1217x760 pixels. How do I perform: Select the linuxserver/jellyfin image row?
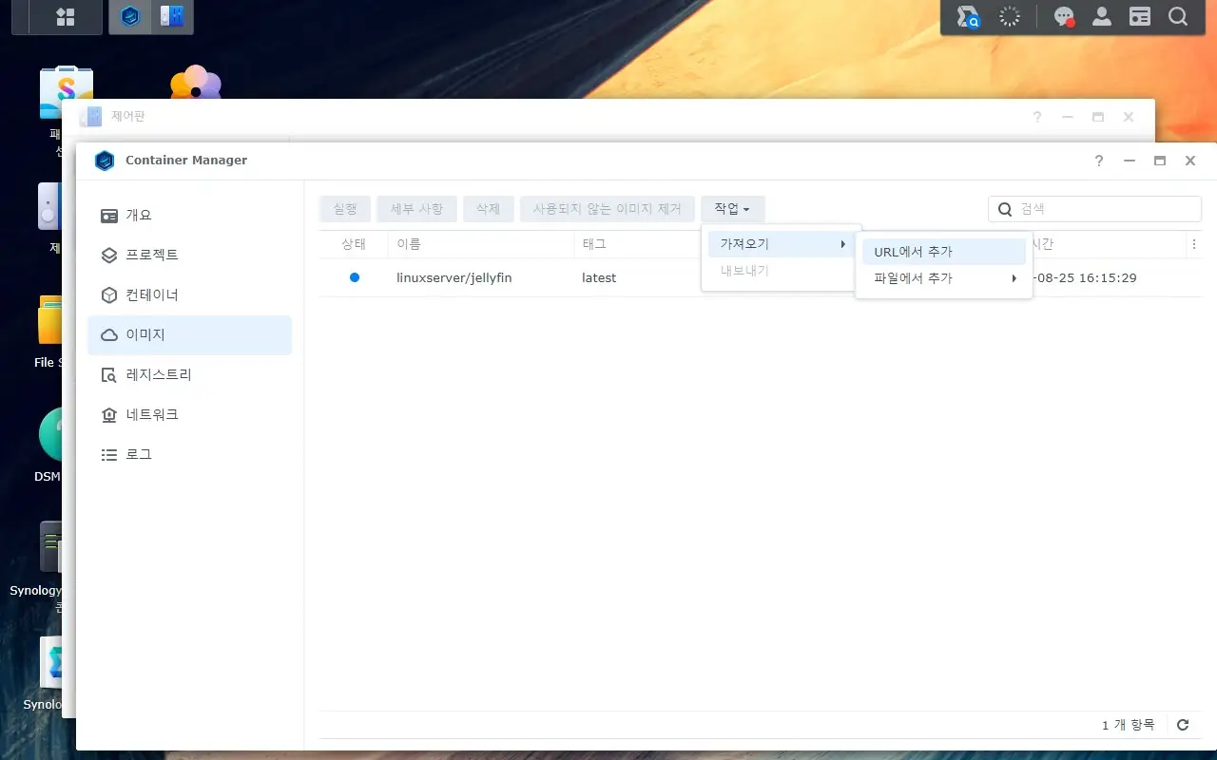point(761,277)
